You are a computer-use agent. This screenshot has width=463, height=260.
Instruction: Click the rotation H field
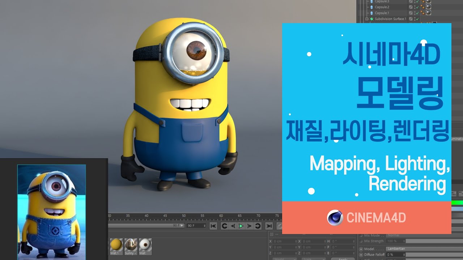pos(343,241)
